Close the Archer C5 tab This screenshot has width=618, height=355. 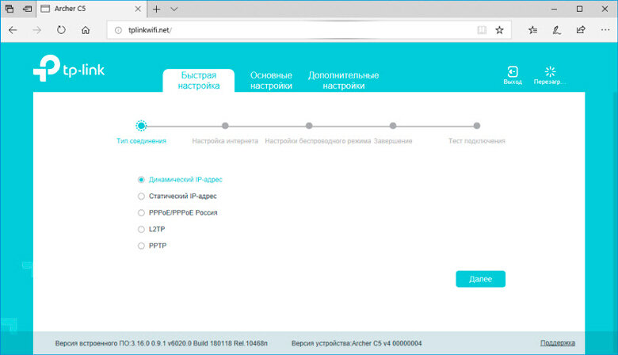point(138,9)
